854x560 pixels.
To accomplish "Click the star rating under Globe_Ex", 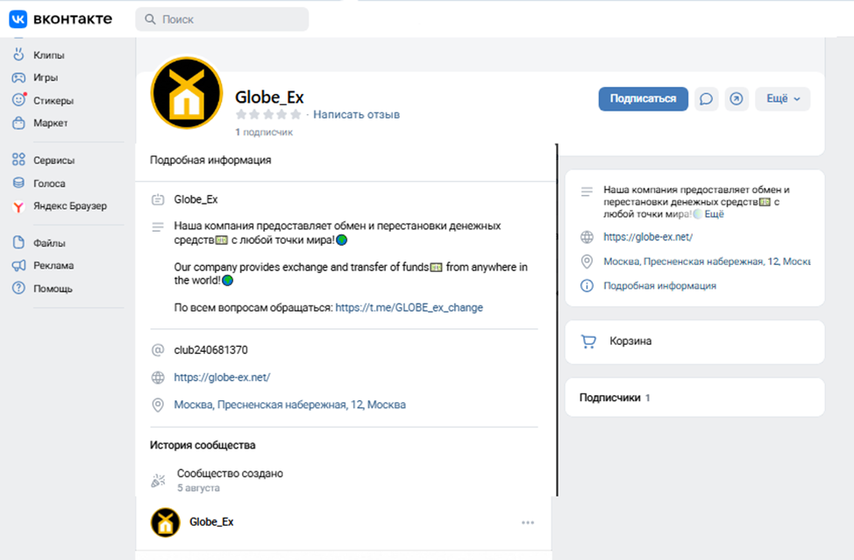I will coord(268,114).
